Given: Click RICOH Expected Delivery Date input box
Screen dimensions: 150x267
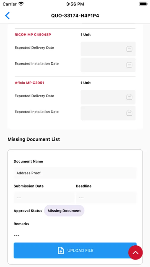Looking at the screenshot, I should [x=108, y=49].
